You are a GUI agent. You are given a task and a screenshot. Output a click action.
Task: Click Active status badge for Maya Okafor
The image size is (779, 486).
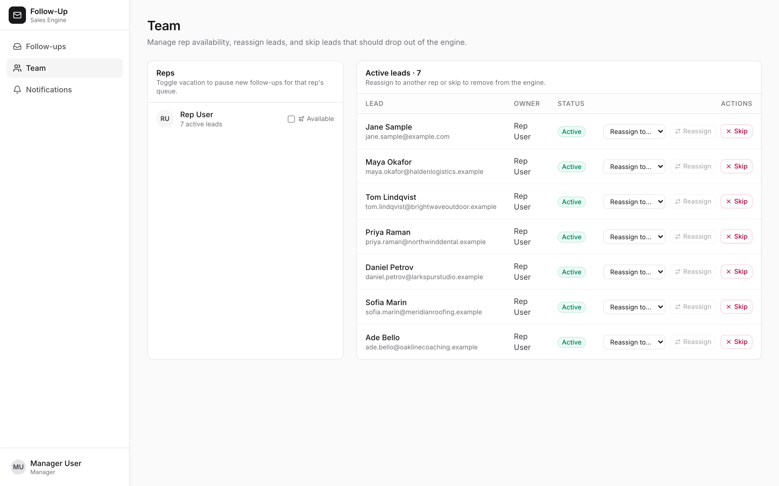point(571,167)
